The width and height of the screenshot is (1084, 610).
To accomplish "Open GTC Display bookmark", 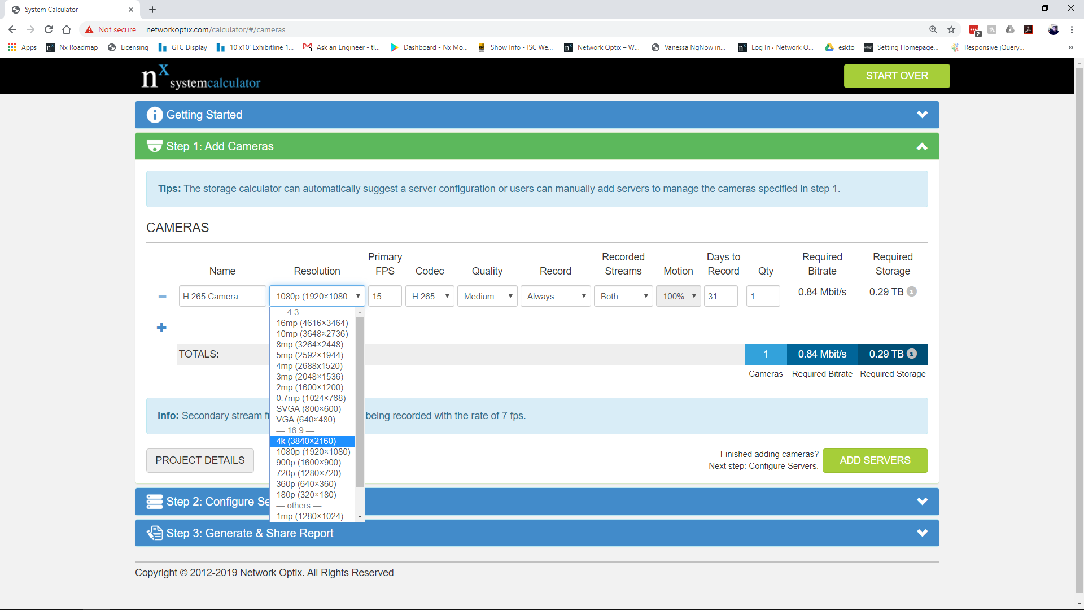I will coord(183,47).
